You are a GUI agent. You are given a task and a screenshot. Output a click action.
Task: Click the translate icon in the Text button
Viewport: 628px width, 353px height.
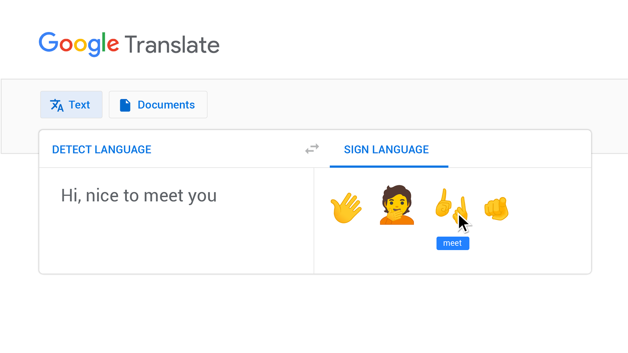click(57, 105)
